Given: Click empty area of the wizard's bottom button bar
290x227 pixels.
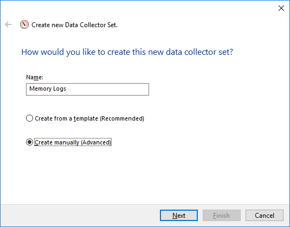Looking at the screenshot, I should [x=80, y=216].
